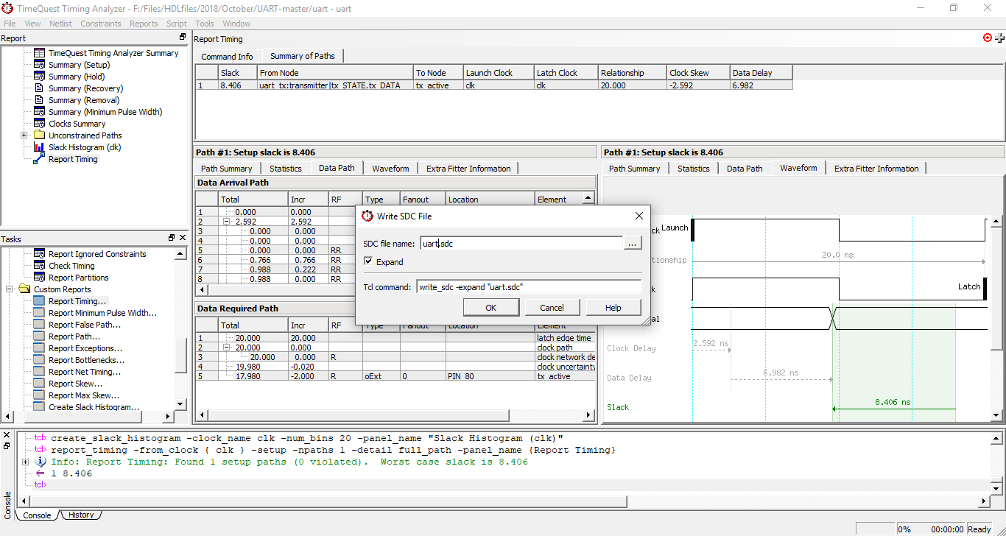Select the Report Timing... custom report task
Image resolution: width=1006 pixels, height=536 pixels.
coord(77,301)
